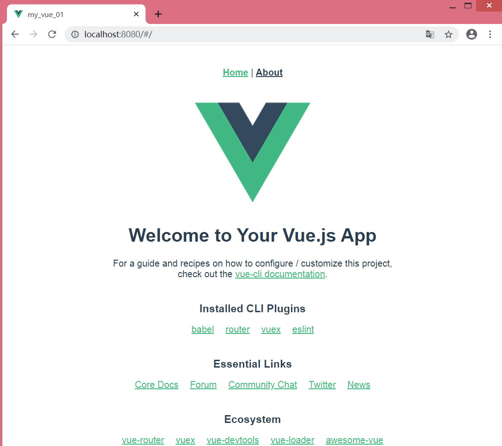Open a new tab with plus button
The height and width of the screenshot is (446, 502).
(x=158, y=14)
